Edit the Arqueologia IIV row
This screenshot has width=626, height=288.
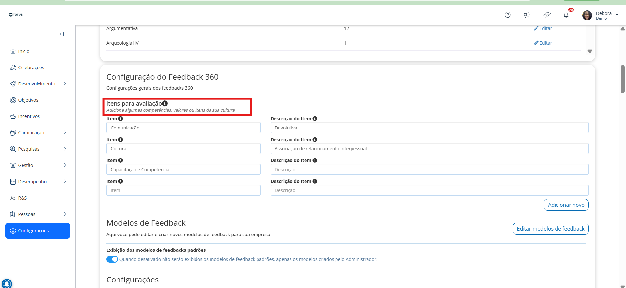click(x=543, y=43)
